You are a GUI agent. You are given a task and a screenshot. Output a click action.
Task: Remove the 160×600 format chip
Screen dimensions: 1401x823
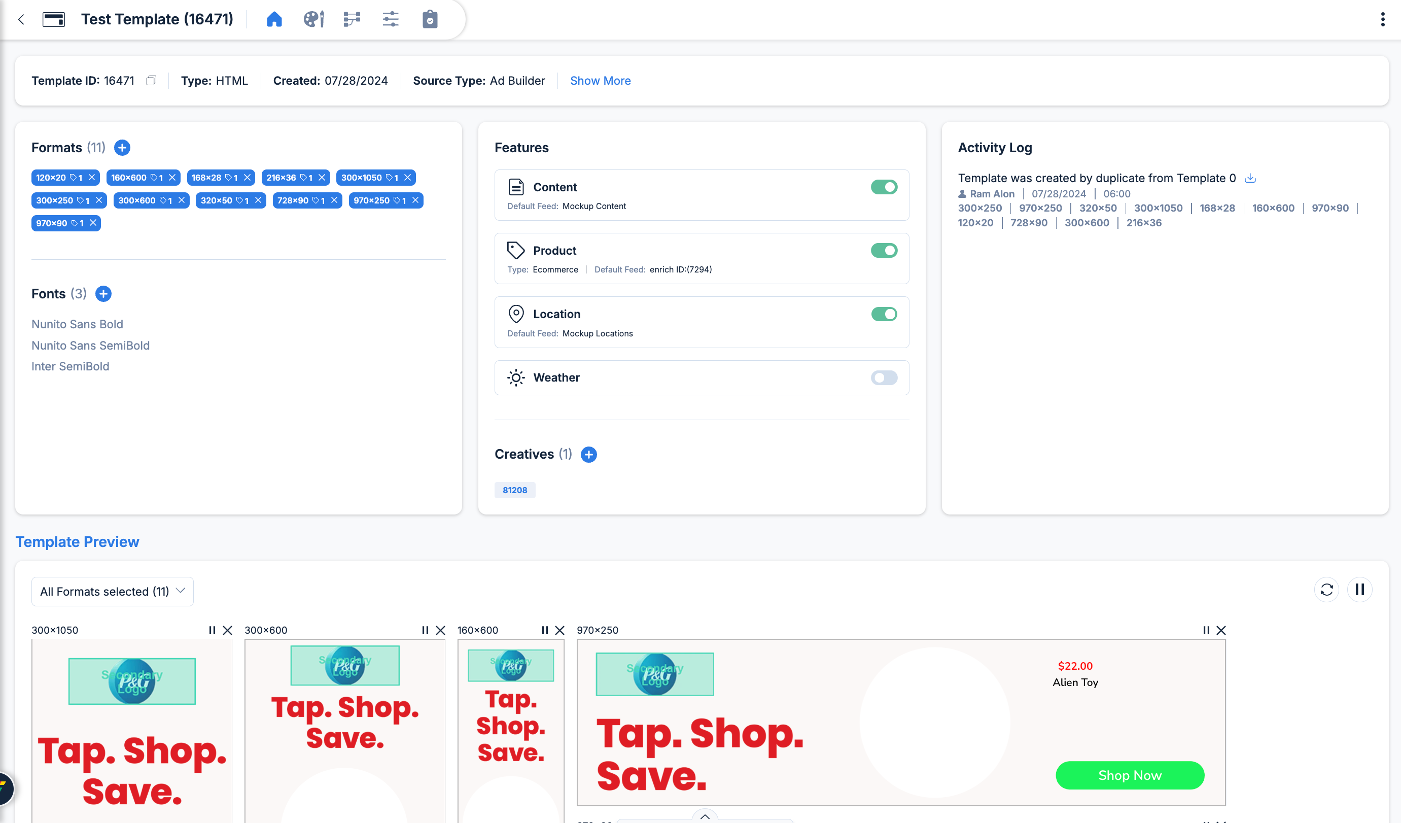click(172, 178)
